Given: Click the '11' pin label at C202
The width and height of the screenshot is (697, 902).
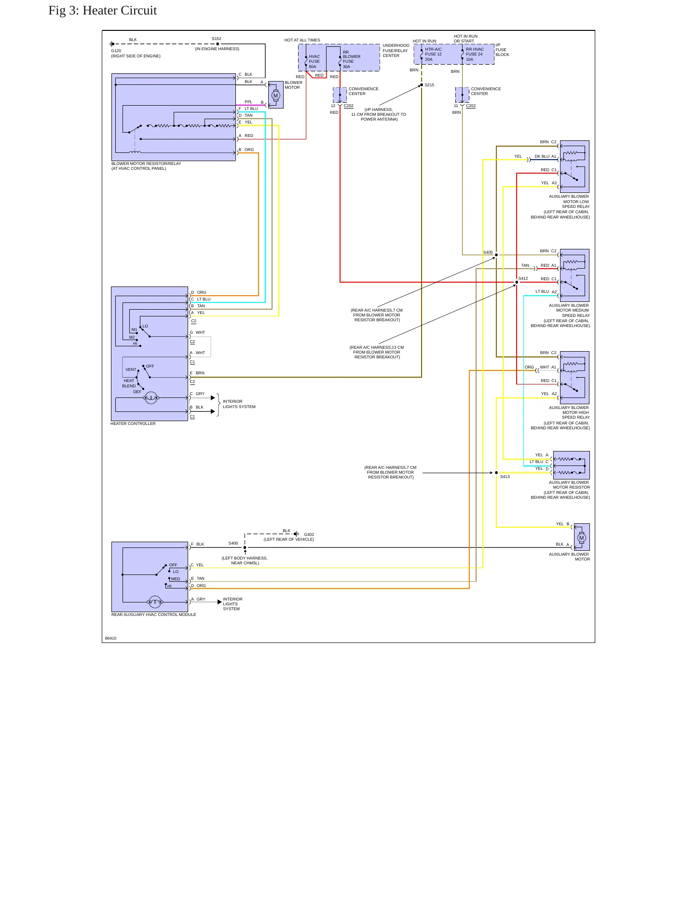Looking at the screenshot, I should [456, 106].
